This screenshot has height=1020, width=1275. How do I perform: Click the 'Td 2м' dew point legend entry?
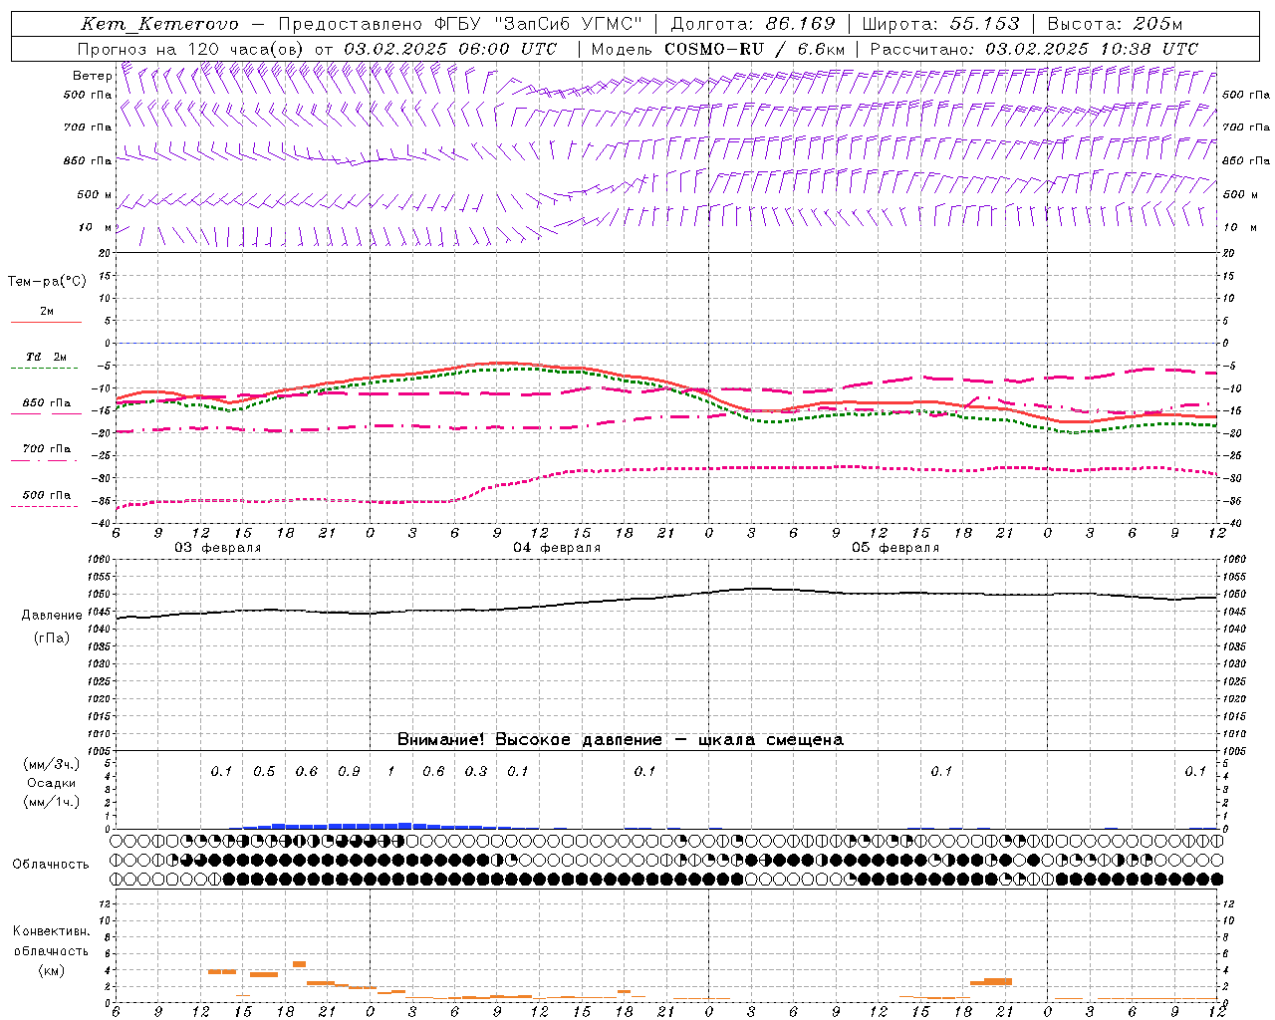click(47, 357)
